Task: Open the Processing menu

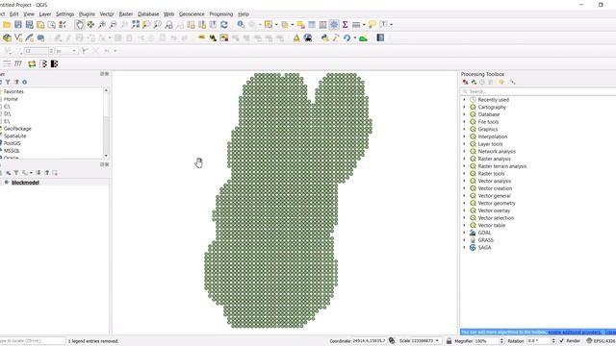Action: [x=220, y=14]
